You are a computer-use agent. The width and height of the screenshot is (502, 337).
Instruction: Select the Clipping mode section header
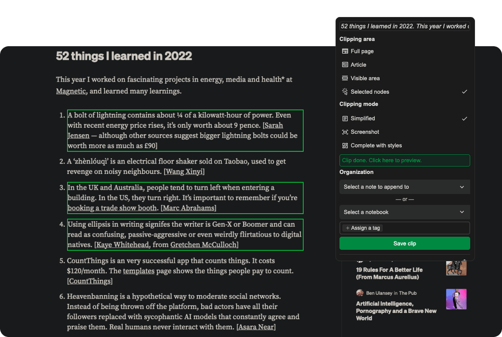(359, 104)
